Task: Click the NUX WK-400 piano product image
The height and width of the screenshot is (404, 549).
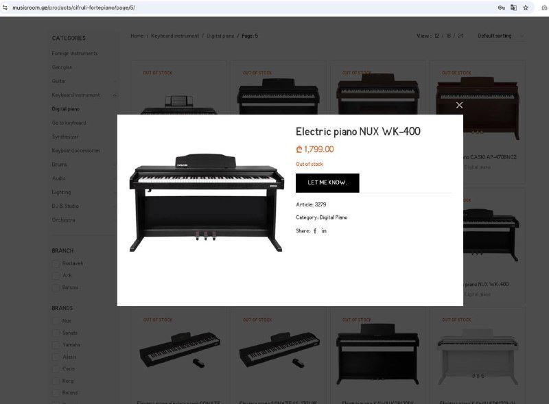Action: tap(206, 202)
